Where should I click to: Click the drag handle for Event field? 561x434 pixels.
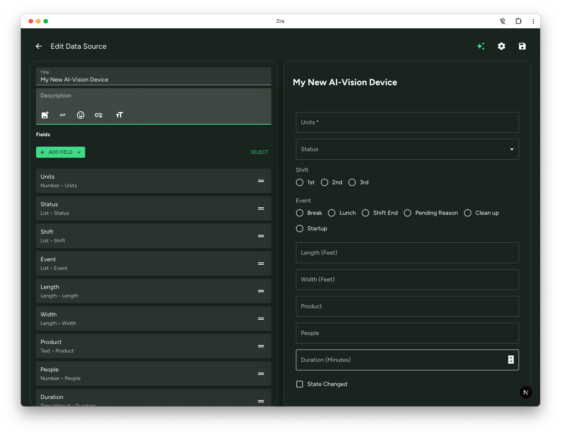point(261,264)
